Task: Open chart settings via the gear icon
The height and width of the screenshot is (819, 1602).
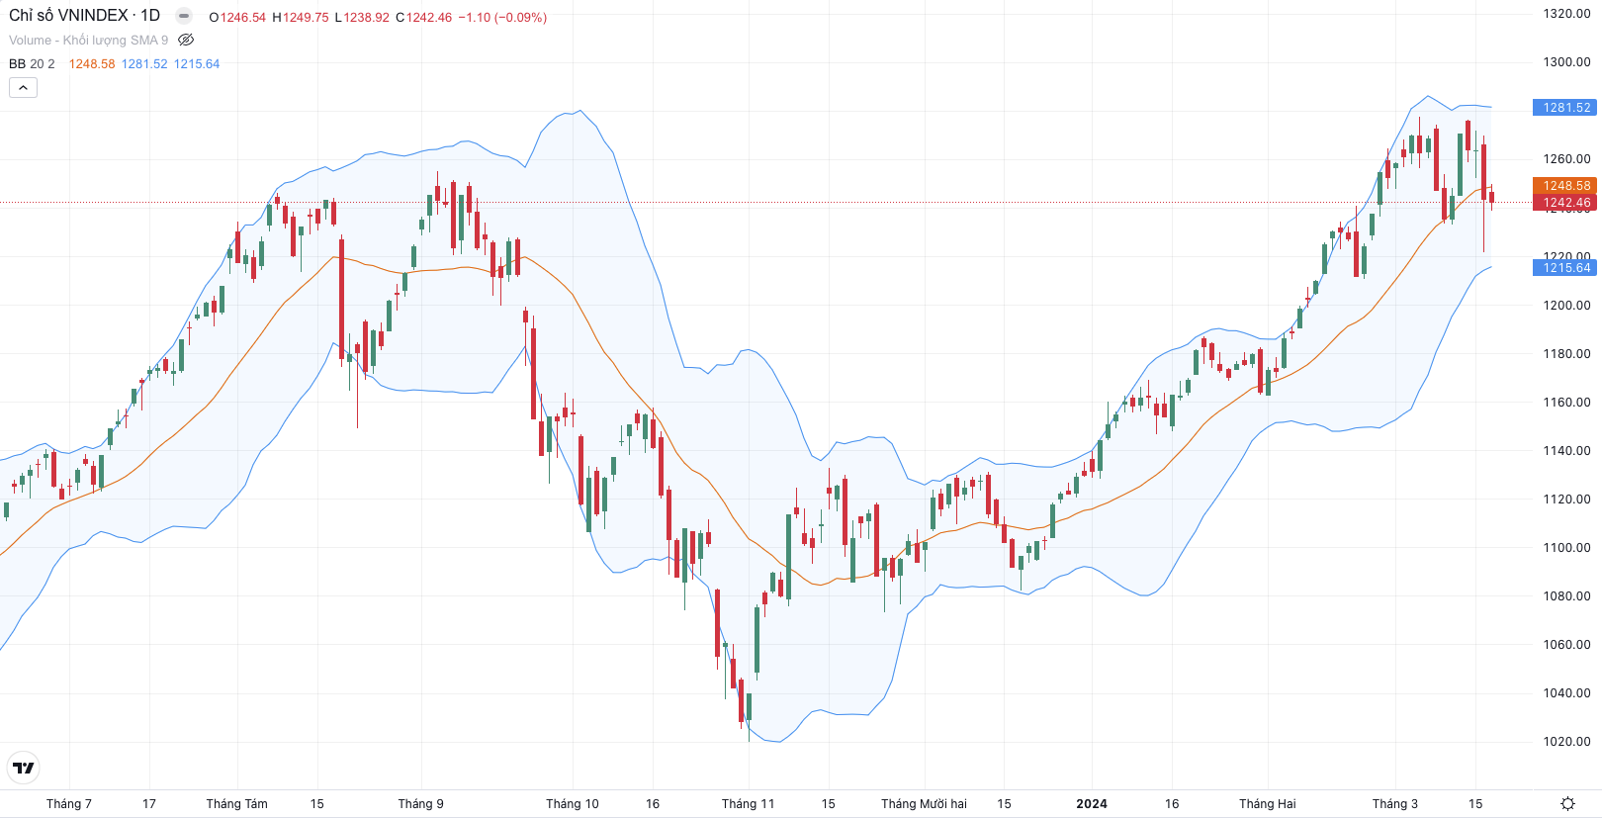Action: point(1567,804)
